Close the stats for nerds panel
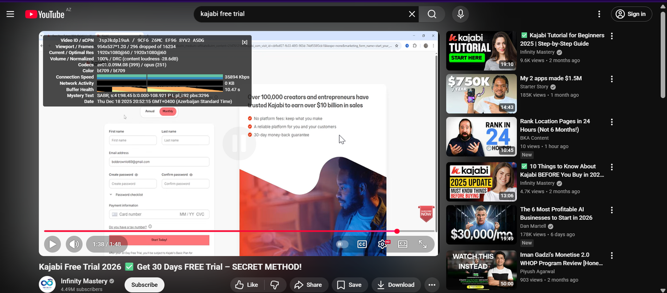This screenshot has height=293, width=667. coord(245,42)
